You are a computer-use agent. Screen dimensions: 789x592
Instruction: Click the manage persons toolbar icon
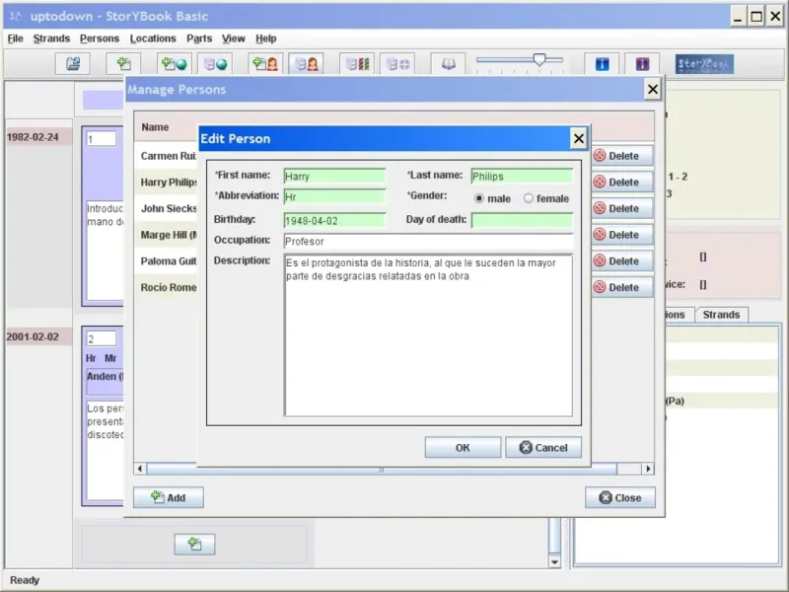(x=307, y=64)
